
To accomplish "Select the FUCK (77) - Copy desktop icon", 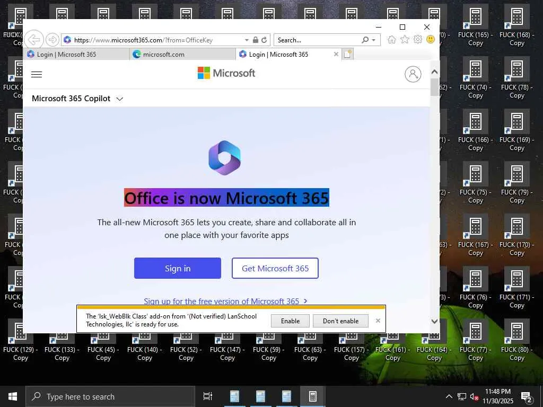I will tap(476, 341).
